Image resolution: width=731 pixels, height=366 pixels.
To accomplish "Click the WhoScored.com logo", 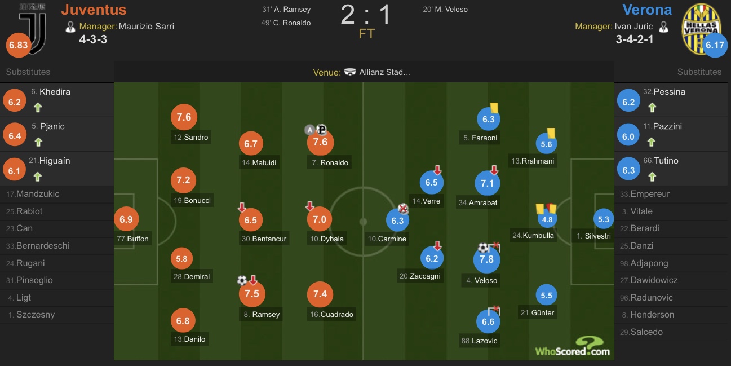I will (573, 346).
